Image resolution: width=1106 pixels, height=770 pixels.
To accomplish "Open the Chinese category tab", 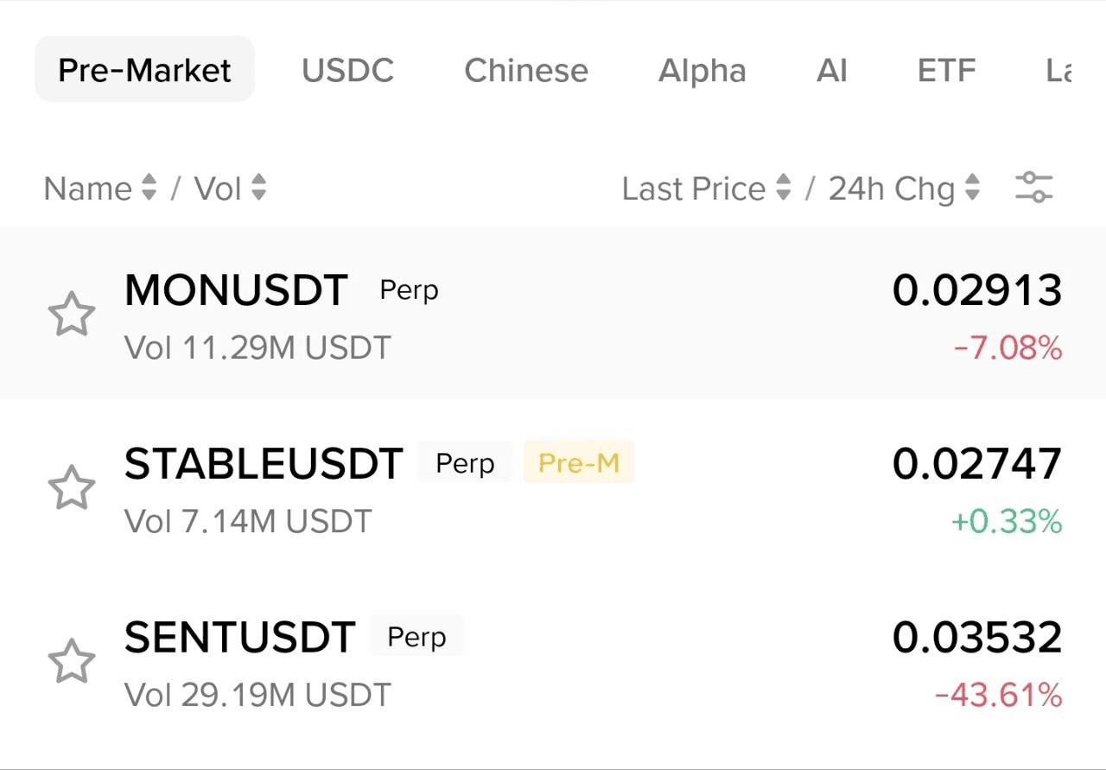I will pos(525,70).
